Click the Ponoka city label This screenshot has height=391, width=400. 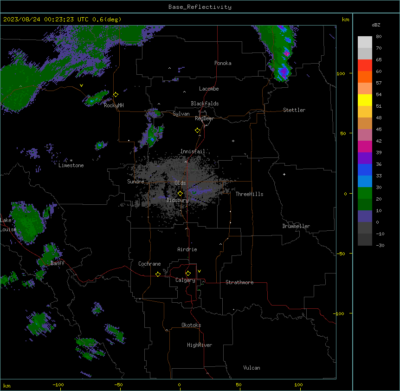(x=223, y=63)
